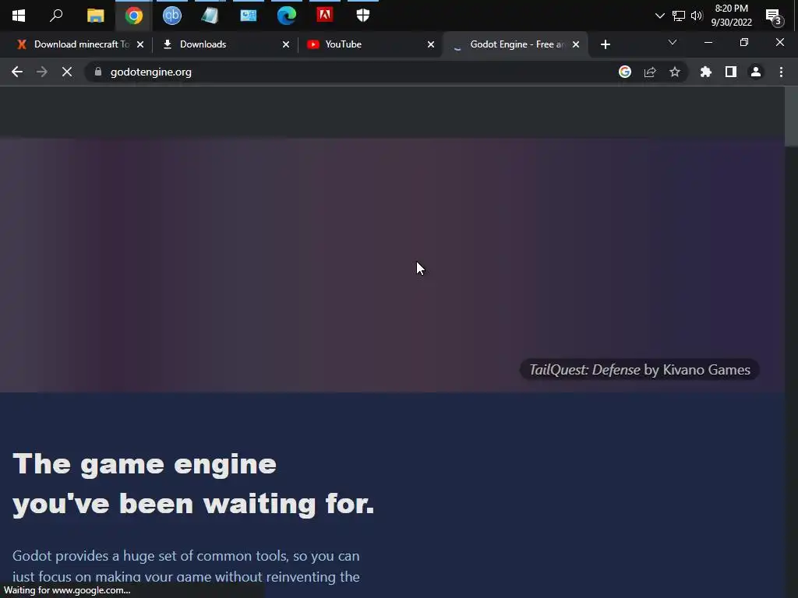Close the Downloads tab

(x=286, y=44)
